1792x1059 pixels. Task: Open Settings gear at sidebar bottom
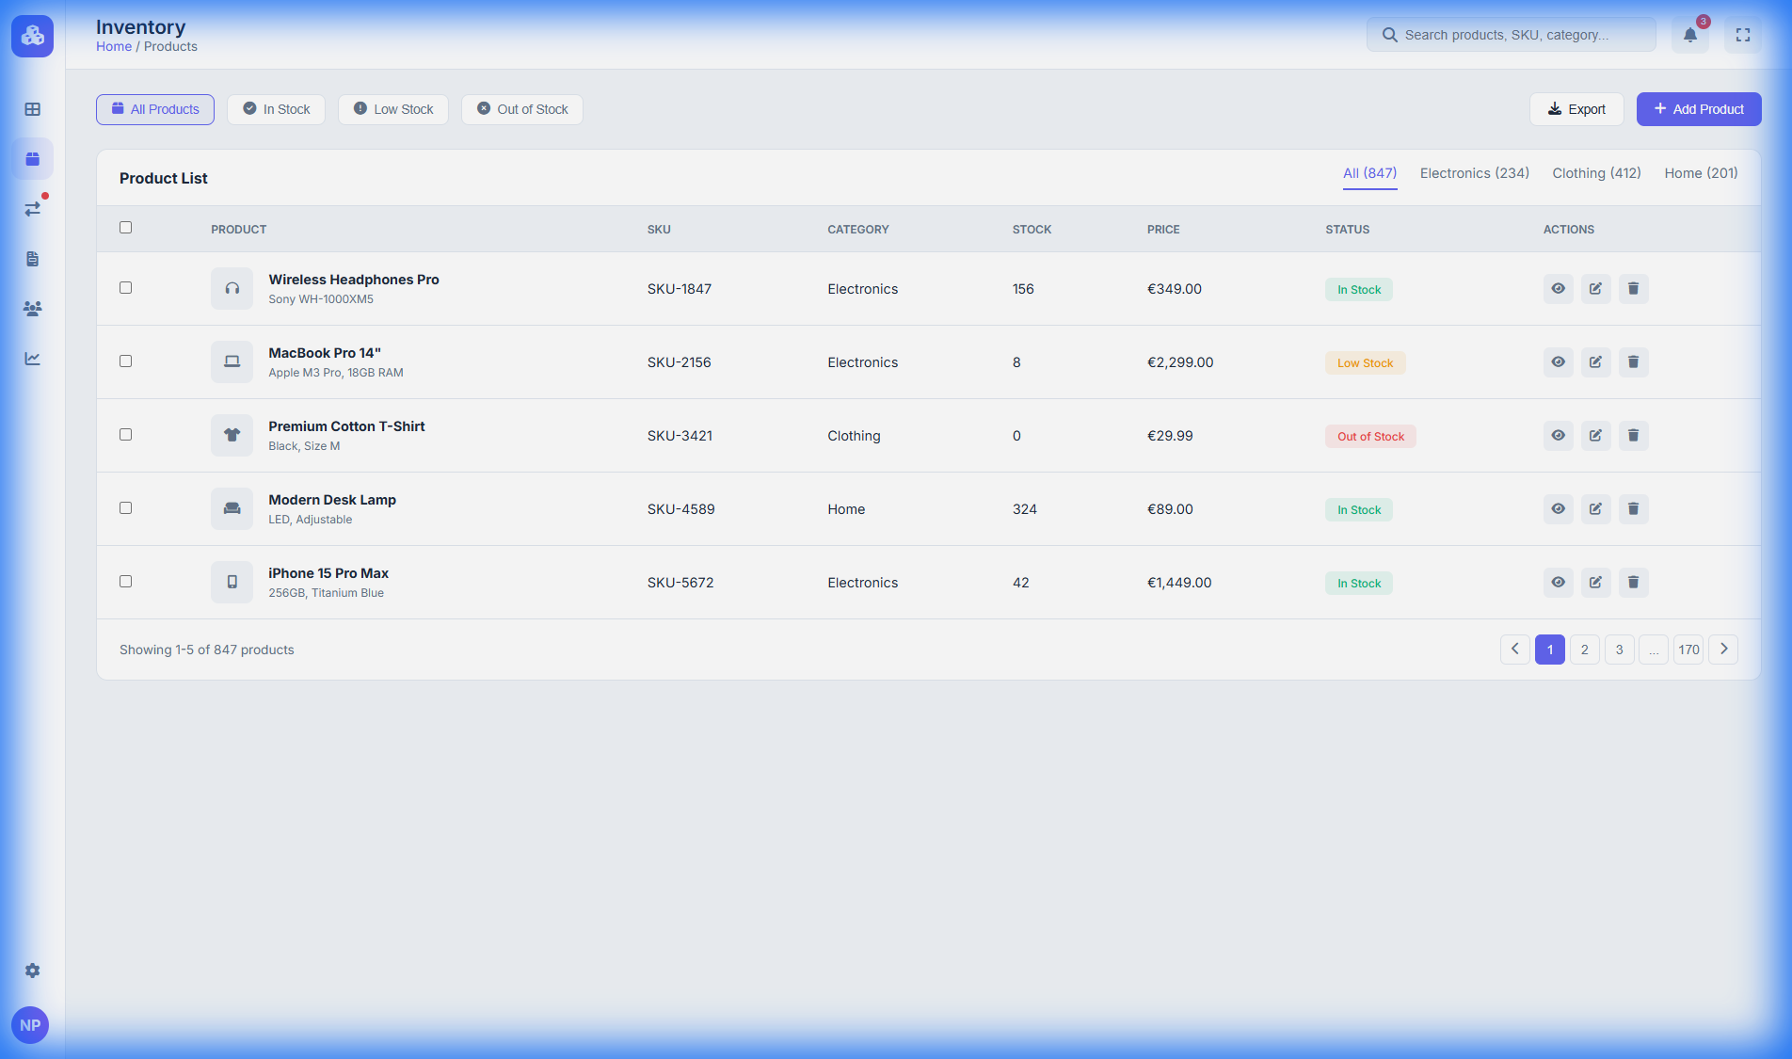pyautogui.click(x=32, y=971)
